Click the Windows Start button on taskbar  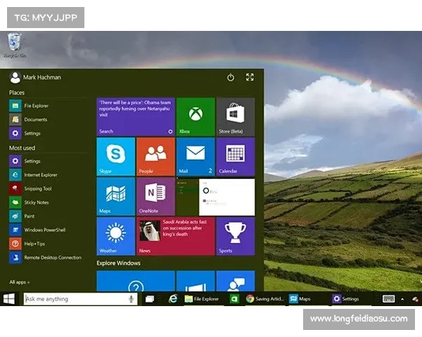pyautogui.click(x=10, y=299)
